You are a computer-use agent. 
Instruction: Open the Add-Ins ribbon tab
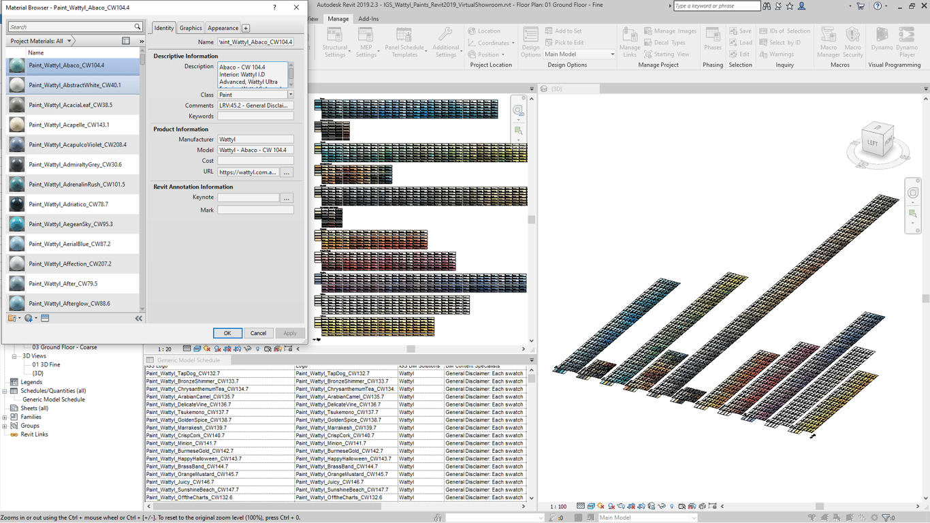[368, 19]
